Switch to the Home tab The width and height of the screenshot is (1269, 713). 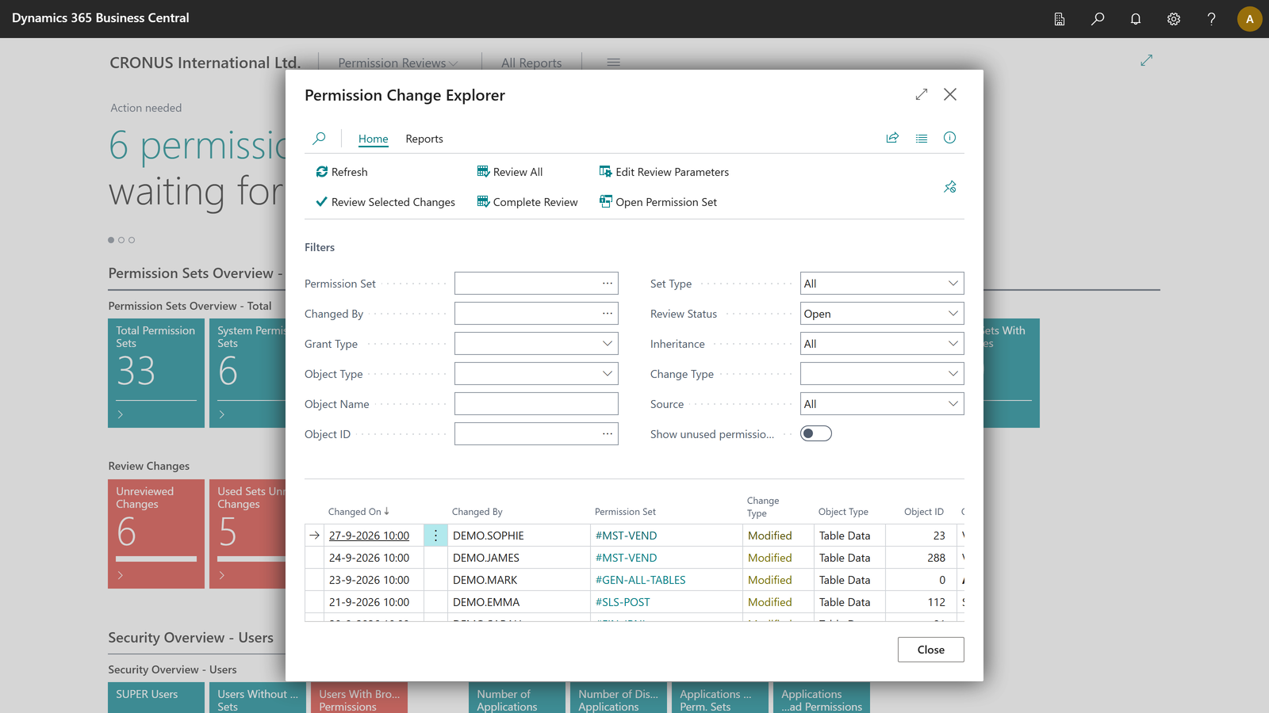click(x=374, y=139)
